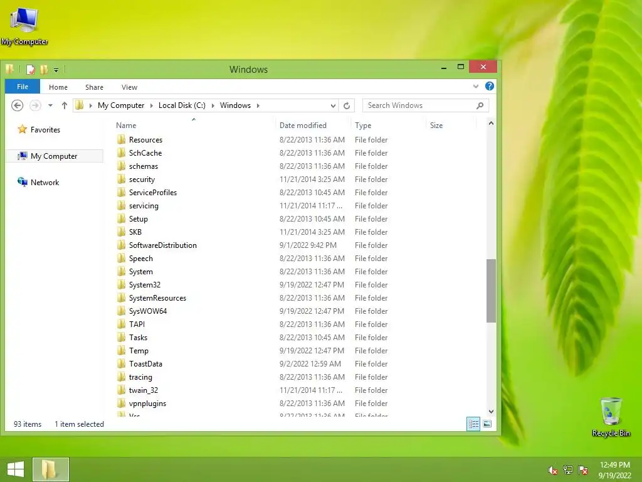Select the SKB folder icon
The image size is (642, 482).
[121, 232]
